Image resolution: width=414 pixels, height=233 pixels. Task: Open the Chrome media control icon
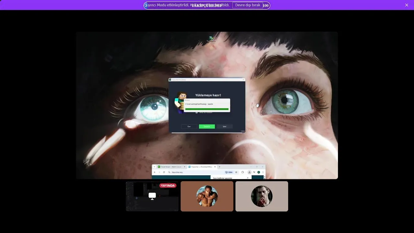click(x=254, y=172)
